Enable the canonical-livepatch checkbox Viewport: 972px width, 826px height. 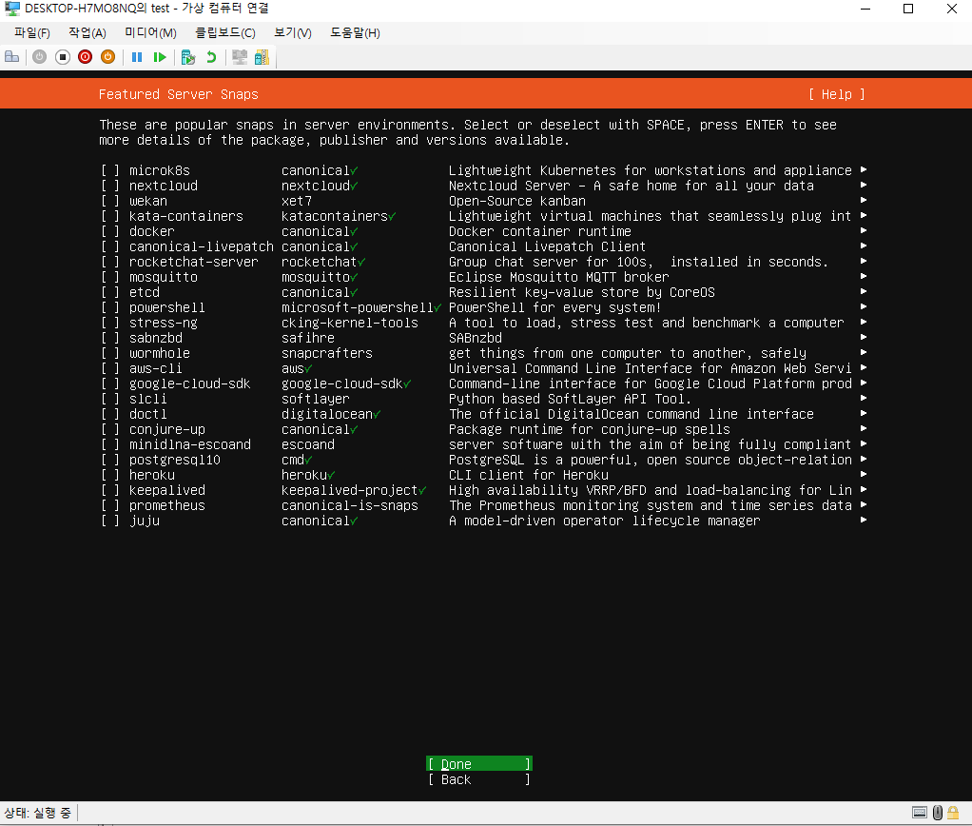(x=109, y=246)
